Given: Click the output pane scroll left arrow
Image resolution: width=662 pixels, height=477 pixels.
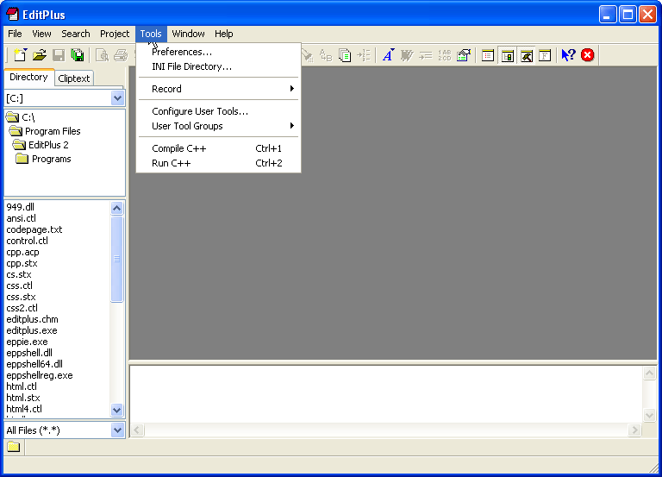Looking at the screenshot, I should pyautogui.click(x=137, y=430).
